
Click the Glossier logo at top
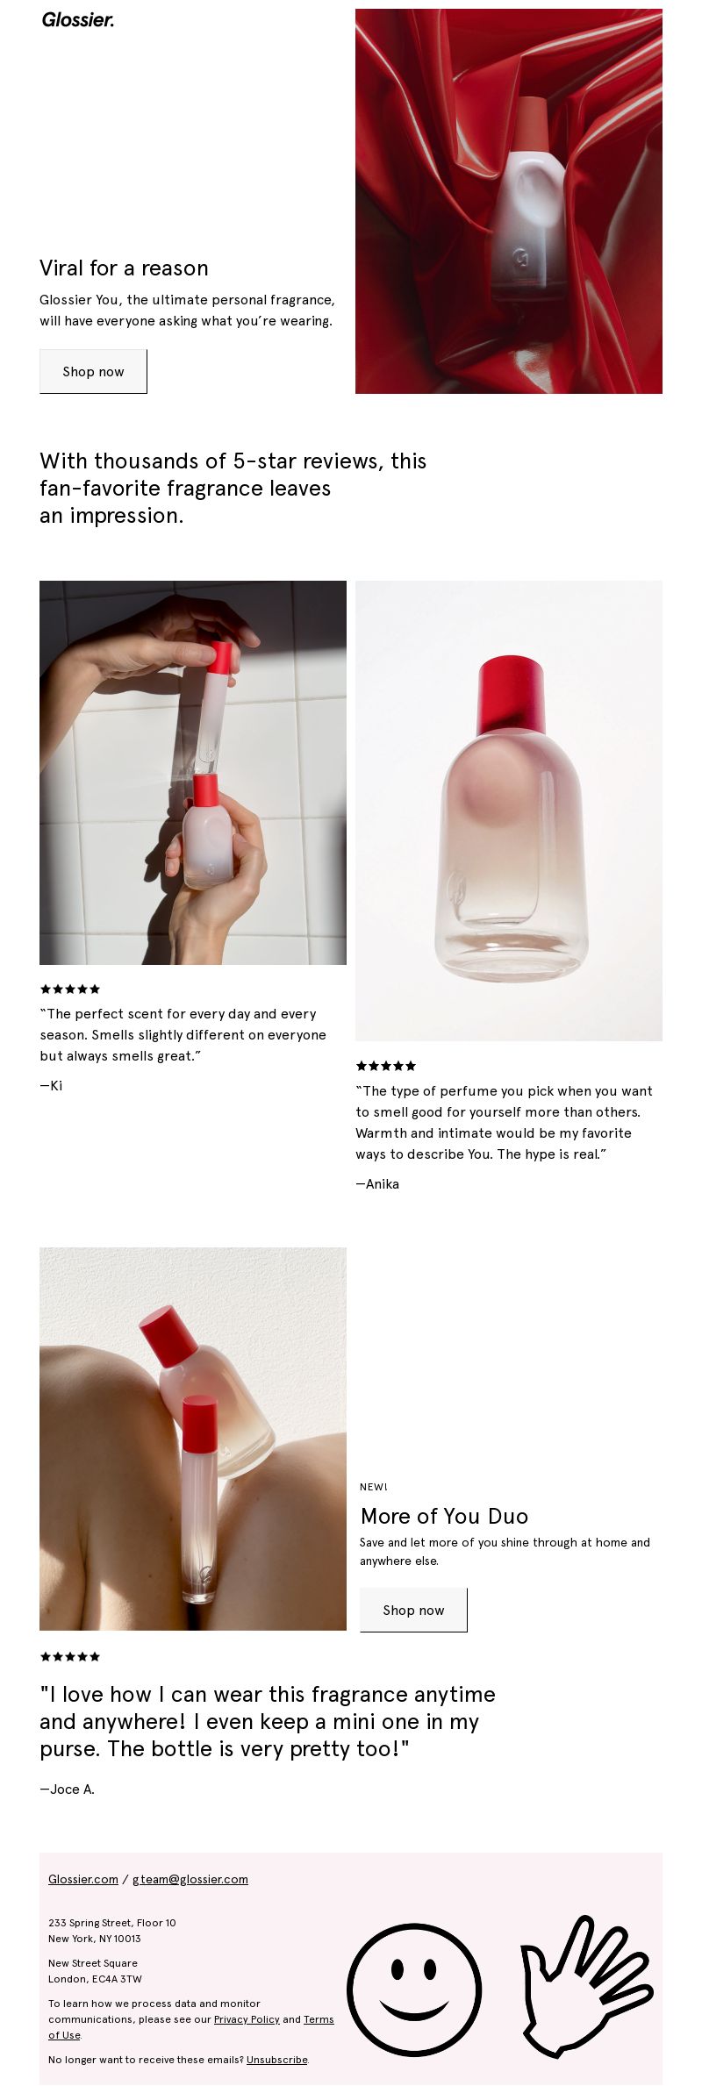coord(78,19)
